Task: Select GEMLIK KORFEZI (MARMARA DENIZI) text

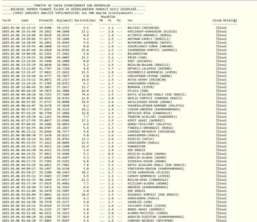Action: [155, 98]
